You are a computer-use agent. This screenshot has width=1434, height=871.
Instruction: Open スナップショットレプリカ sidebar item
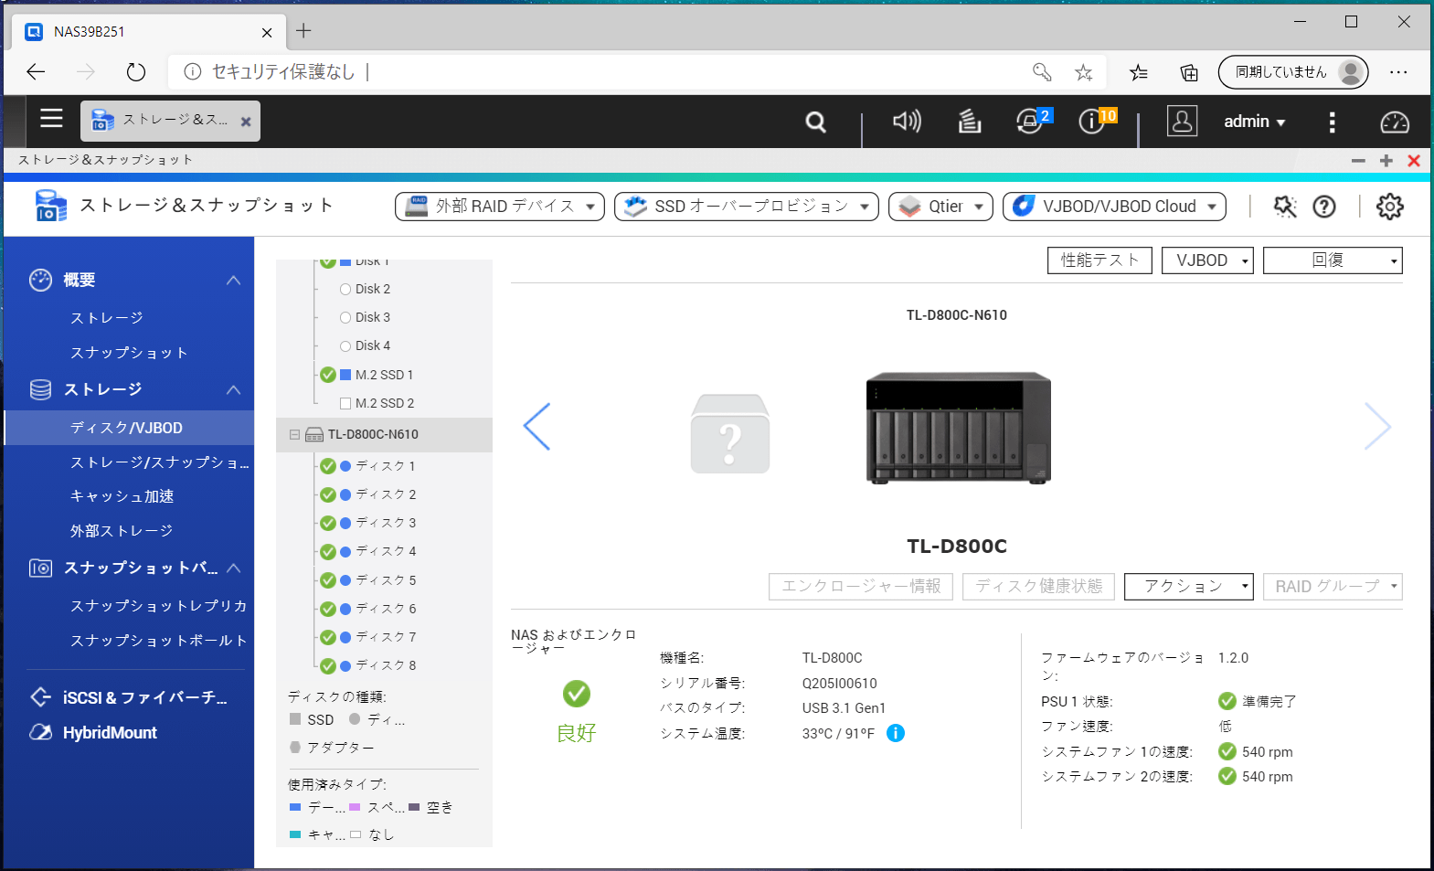(158, 606)
